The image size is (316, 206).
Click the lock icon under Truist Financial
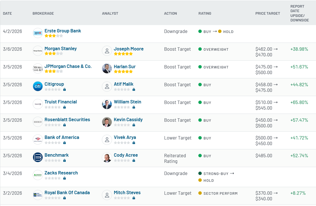(65, 107)
